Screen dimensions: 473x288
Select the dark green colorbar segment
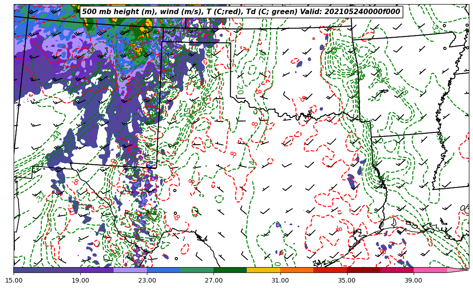[x=230, y=270]
